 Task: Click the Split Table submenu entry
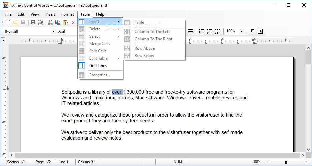tap(100, 58)
